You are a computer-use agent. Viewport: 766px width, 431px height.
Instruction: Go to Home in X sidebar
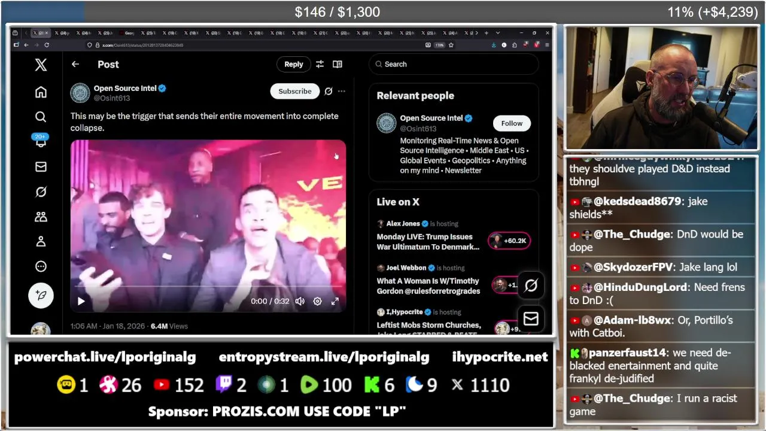41,92
